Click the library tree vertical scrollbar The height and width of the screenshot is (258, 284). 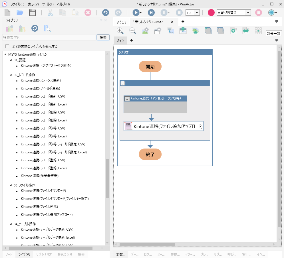[x=107, y=178]
